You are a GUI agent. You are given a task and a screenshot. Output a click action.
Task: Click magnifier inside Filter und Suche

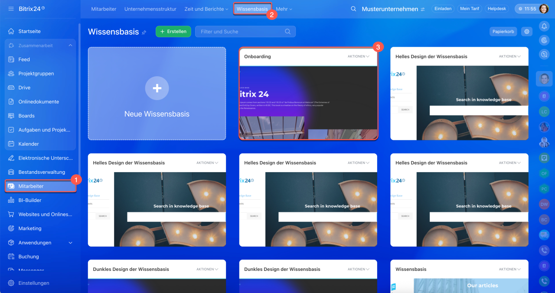(x=287, y=32)
